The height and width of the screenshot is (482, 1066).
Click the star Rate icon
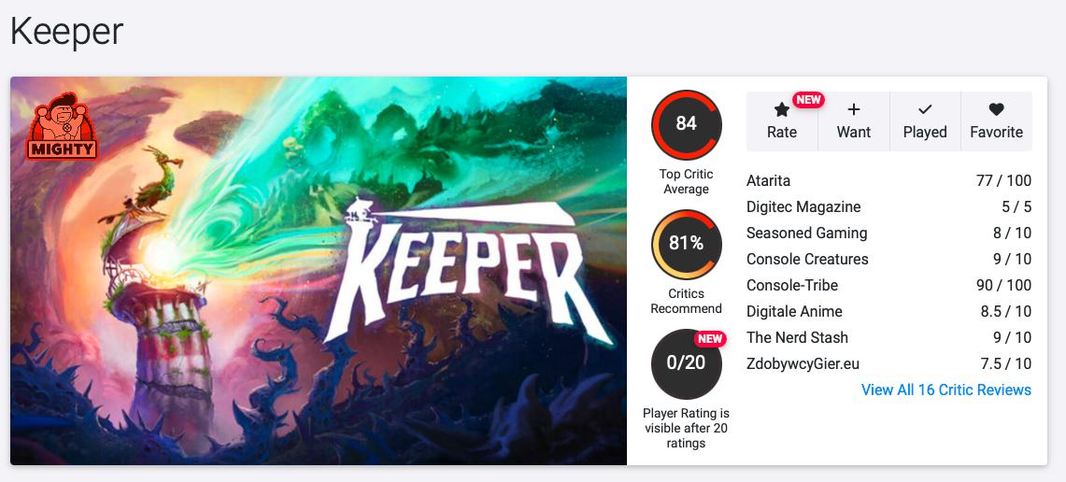pyautogui.click(x=782, y=110)
